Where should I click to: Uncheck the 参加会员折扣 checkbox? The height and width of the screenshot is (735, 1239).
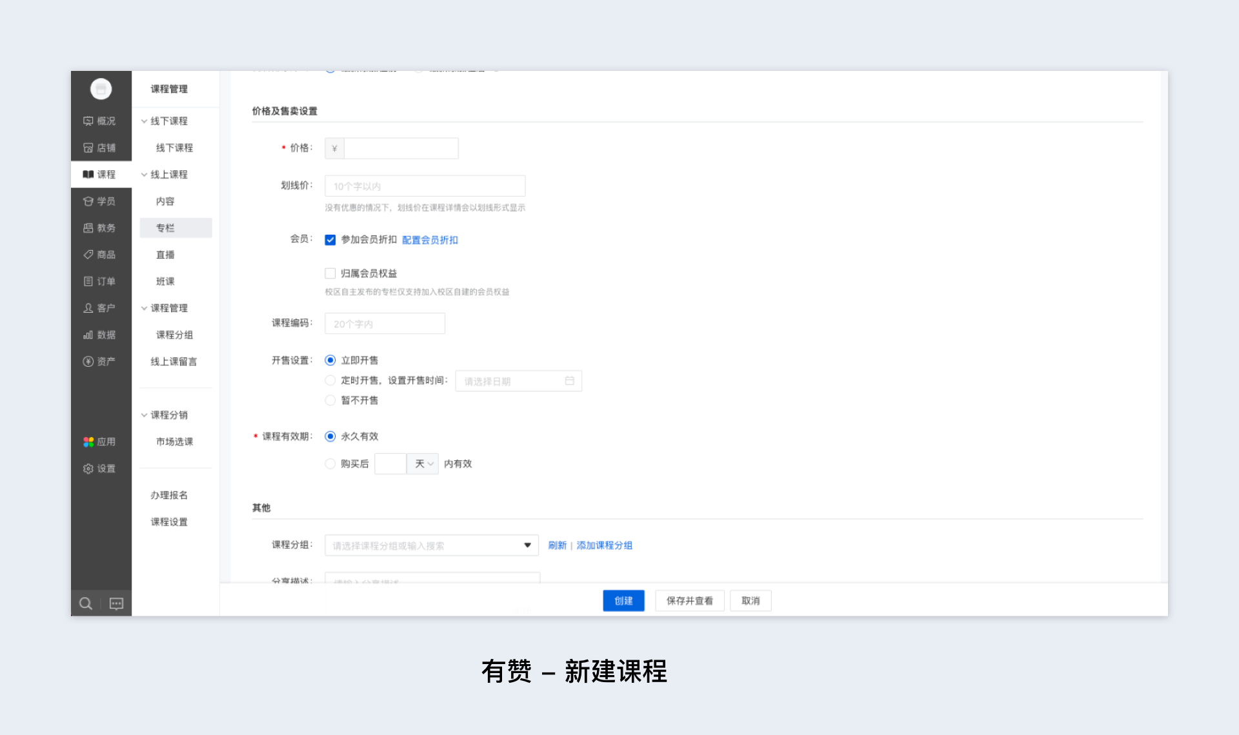click(330, 240)
